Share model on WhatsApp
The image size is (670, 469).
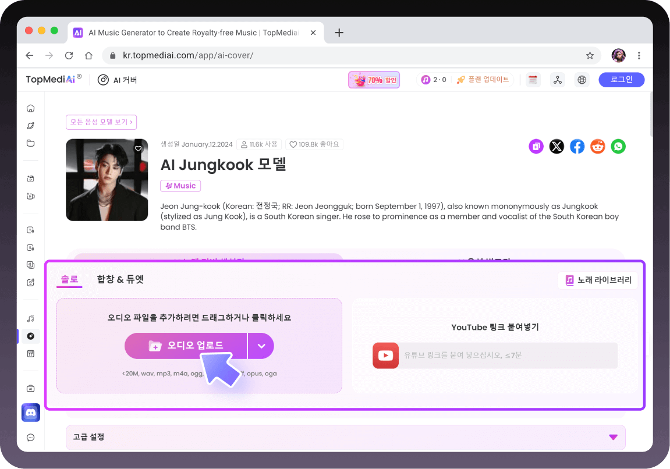tap(618, 147)
